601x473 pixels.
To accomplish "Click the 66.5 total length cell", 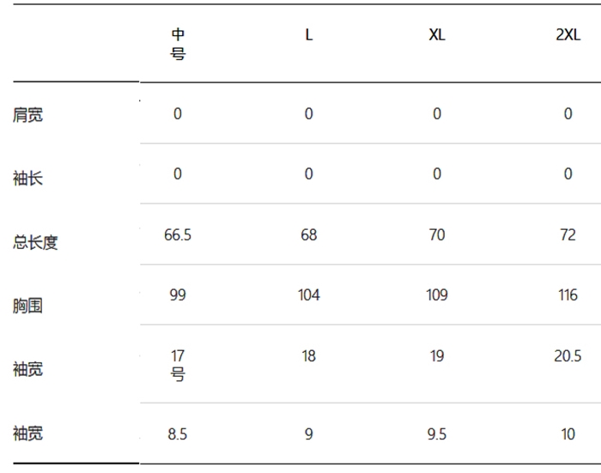I will coord(178,235).
